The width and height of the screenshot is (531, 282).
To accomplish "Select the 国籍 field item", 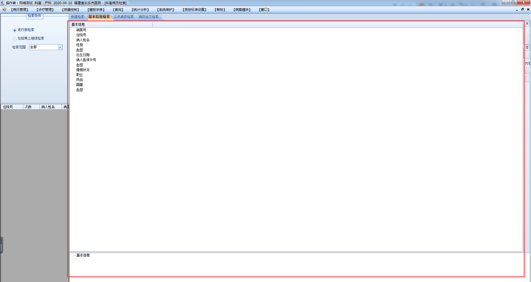I will point(80,85).
